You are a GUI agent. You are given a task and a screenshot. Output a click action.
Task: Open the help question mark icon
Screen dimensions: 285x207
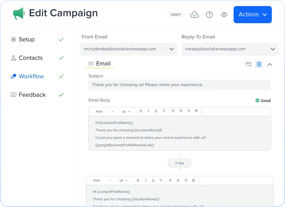click(x=209, y=15)
